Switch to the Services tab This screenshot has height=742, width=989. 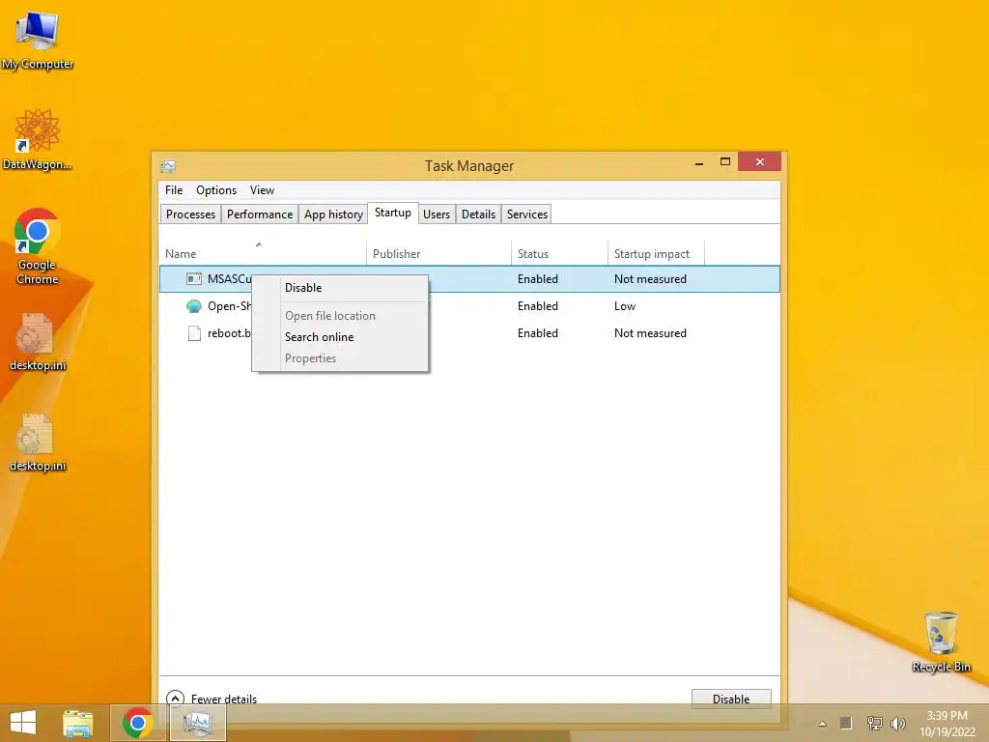pyautogui.click(x=526, y=214)
